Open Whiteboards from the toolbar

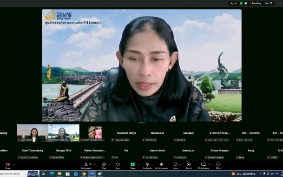point(204,165)
